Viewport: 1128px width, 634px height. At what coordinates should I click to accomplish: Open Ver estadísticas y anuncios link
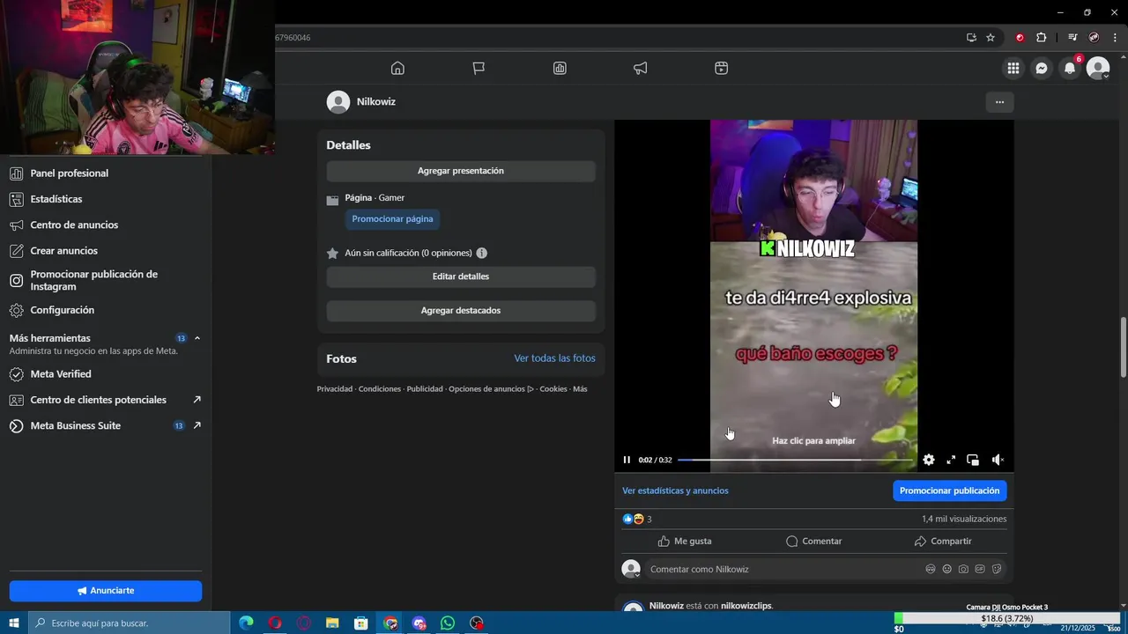pyautogui.click(x=675, y=490)
